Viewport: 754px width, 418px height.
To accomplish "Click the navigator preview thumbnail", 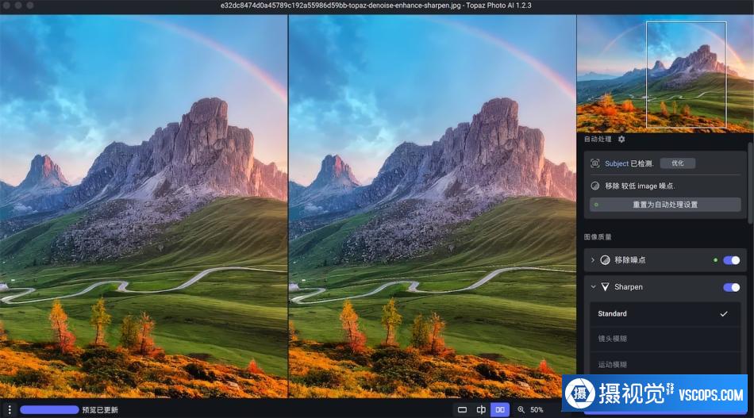I will 665,74.
